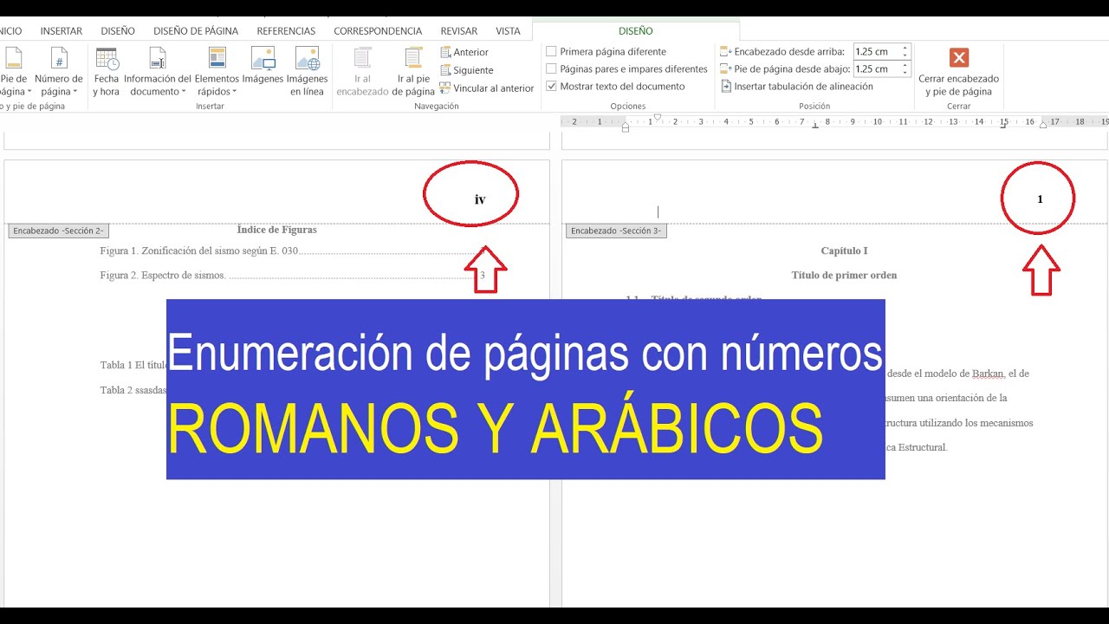
Task: Toggle Vincular al anterior
Action: (x=487, y=88)
